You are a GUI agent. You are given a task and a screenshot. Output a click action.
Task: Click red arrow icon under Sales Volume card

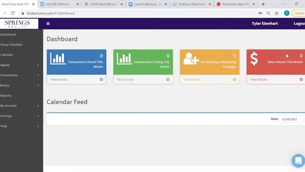tap(301, 79)
